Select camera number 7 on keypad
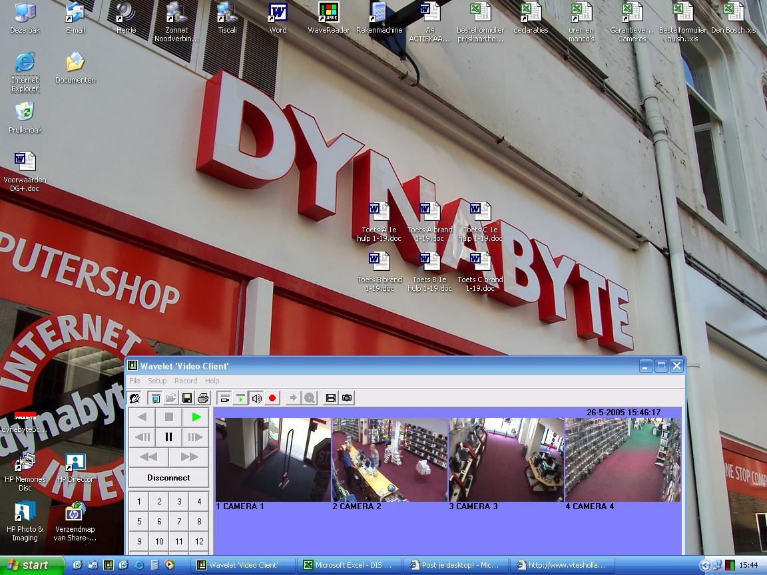767x575 pixels. tap(179, 521)
